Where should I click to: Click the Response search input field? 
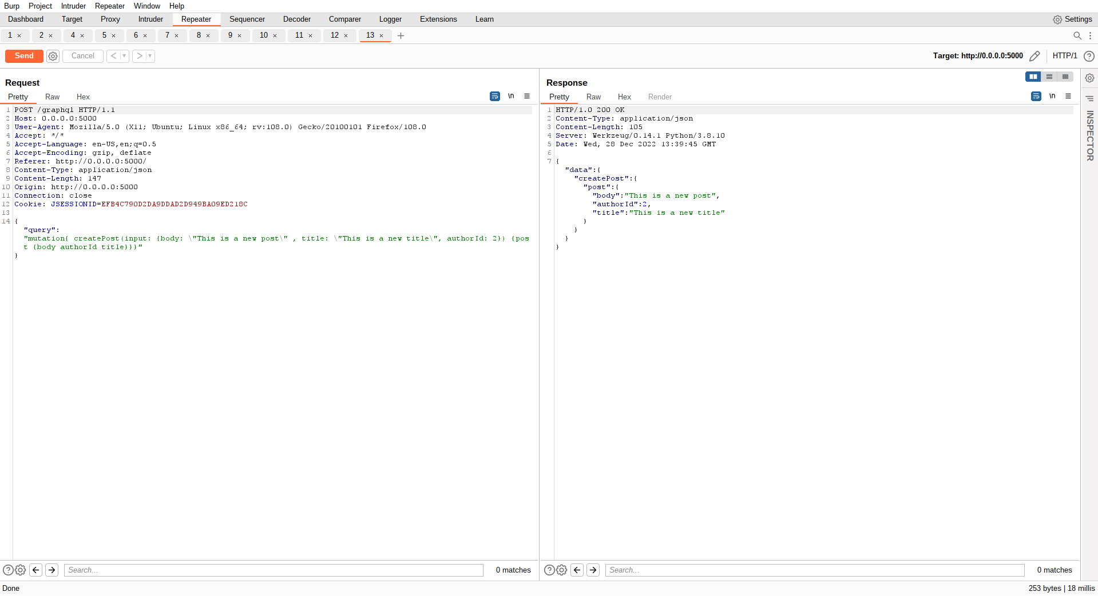815,570
